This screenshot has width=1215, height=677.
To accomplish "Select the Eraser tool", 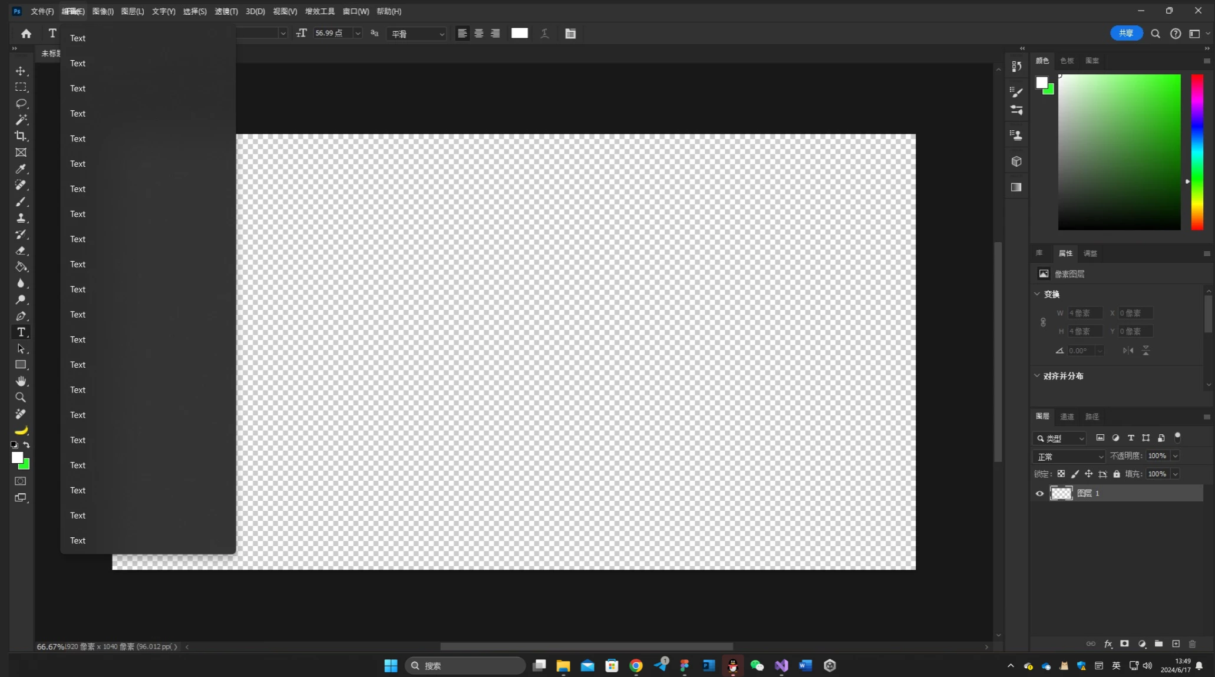I will tap(21, 250).
